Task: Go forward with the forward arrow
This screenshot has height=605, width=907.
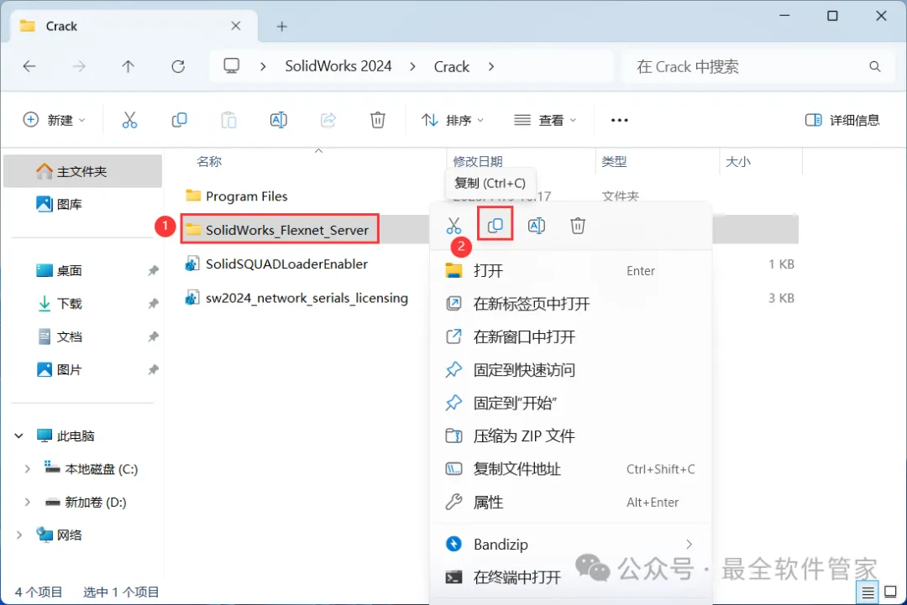Action: coord(79,66)
